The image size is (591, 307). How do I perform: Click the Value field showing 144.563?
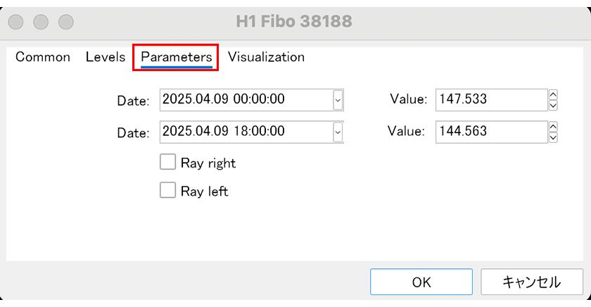point(490,132)
